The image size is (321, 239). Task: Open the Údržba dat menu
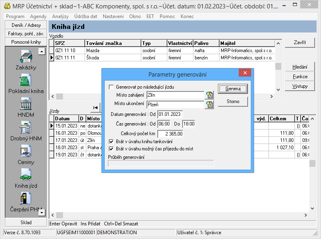(x=85, y=16)
